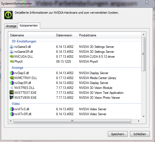Click NVIDIA PhysX product name
155x142 pixels.
click(89, 62)
